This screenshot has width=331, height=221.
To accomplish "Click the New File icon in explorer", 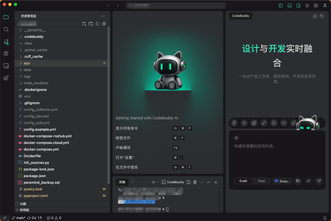I will click(84, 24).
